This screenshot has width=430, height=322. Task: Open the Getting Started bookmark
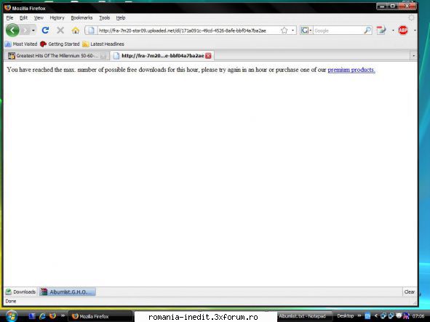point(60,44)
